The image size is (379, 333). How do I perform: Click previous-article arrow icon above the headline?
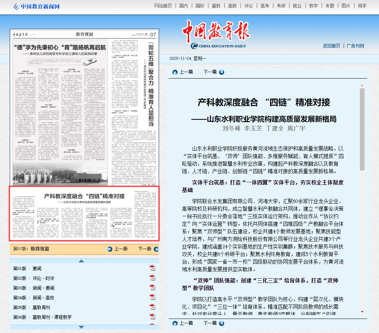[175, 72]
